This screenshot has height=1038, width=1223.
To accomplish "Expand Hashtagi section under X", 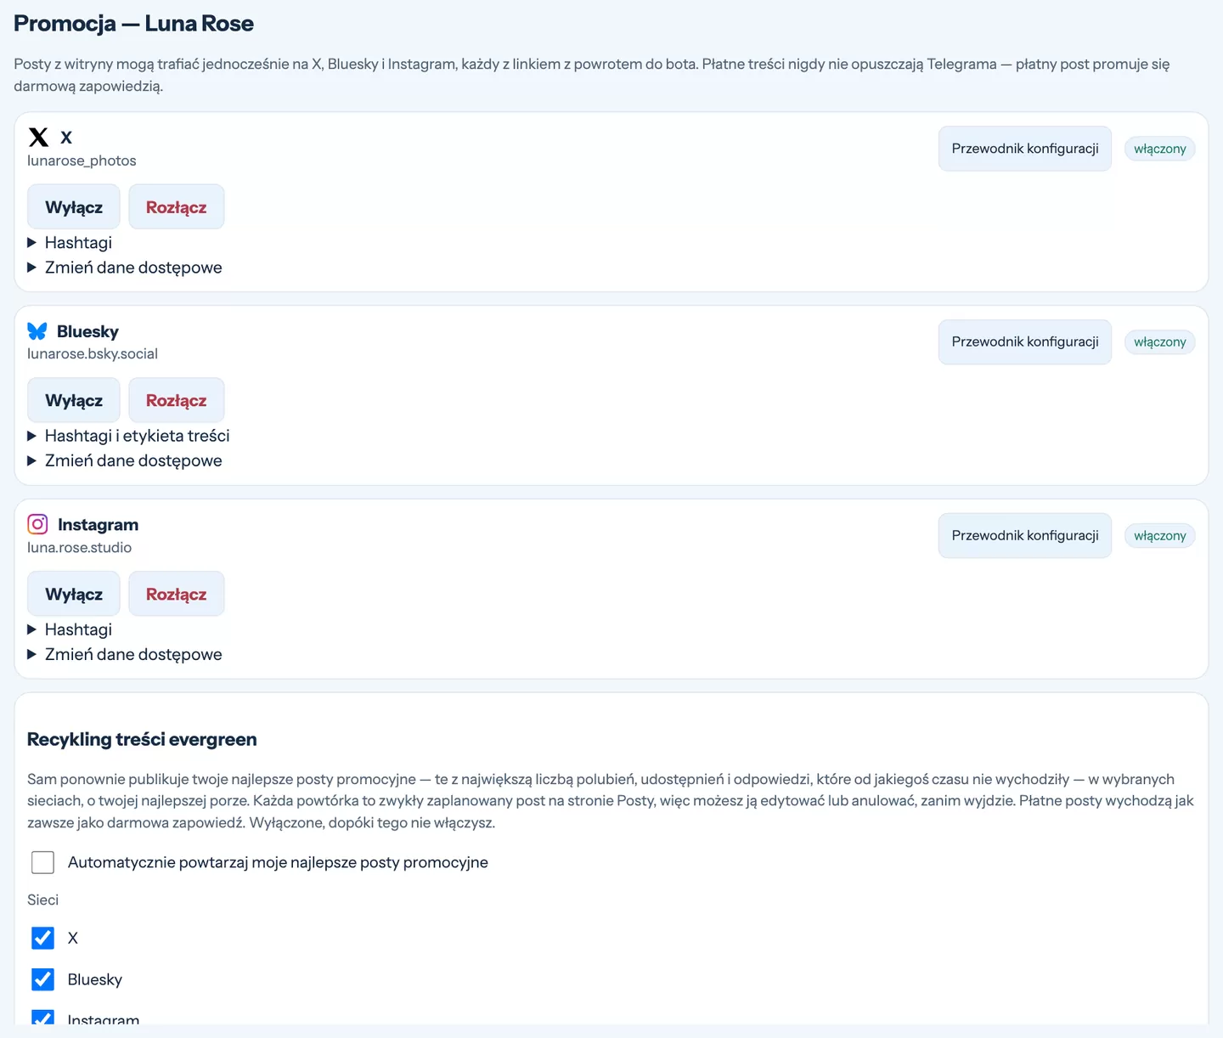I will [x=70, y=243].
